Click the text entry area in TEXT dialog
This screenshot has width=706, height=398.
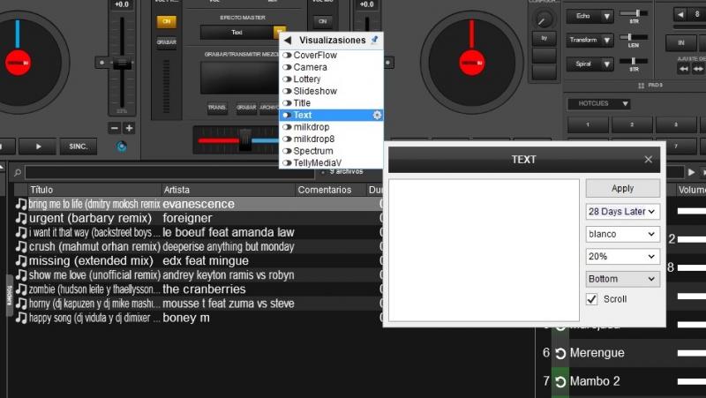tap(484, 251)
